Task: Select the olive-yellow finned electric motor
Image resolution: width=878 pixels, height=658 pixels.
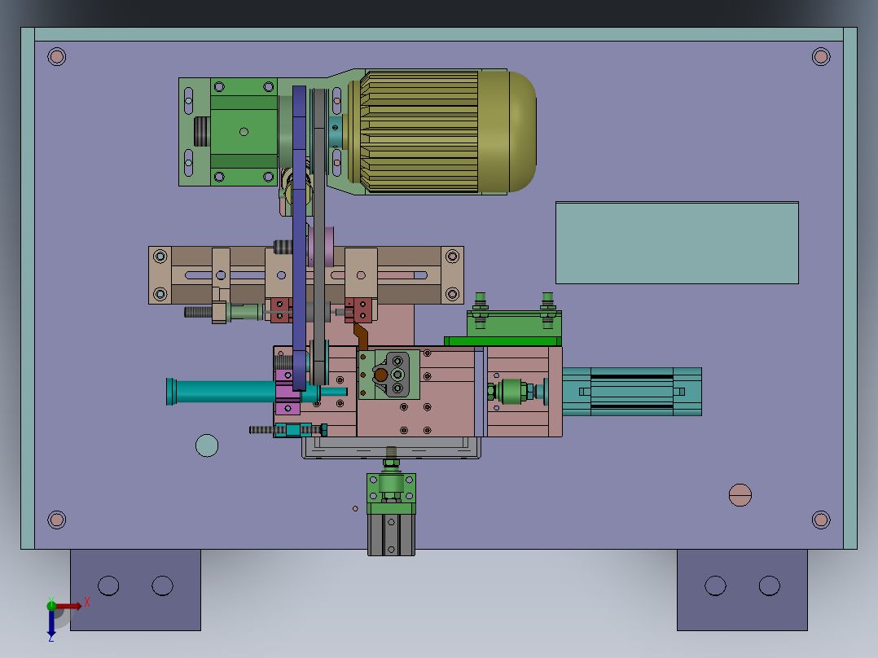Action: point(442,132)
